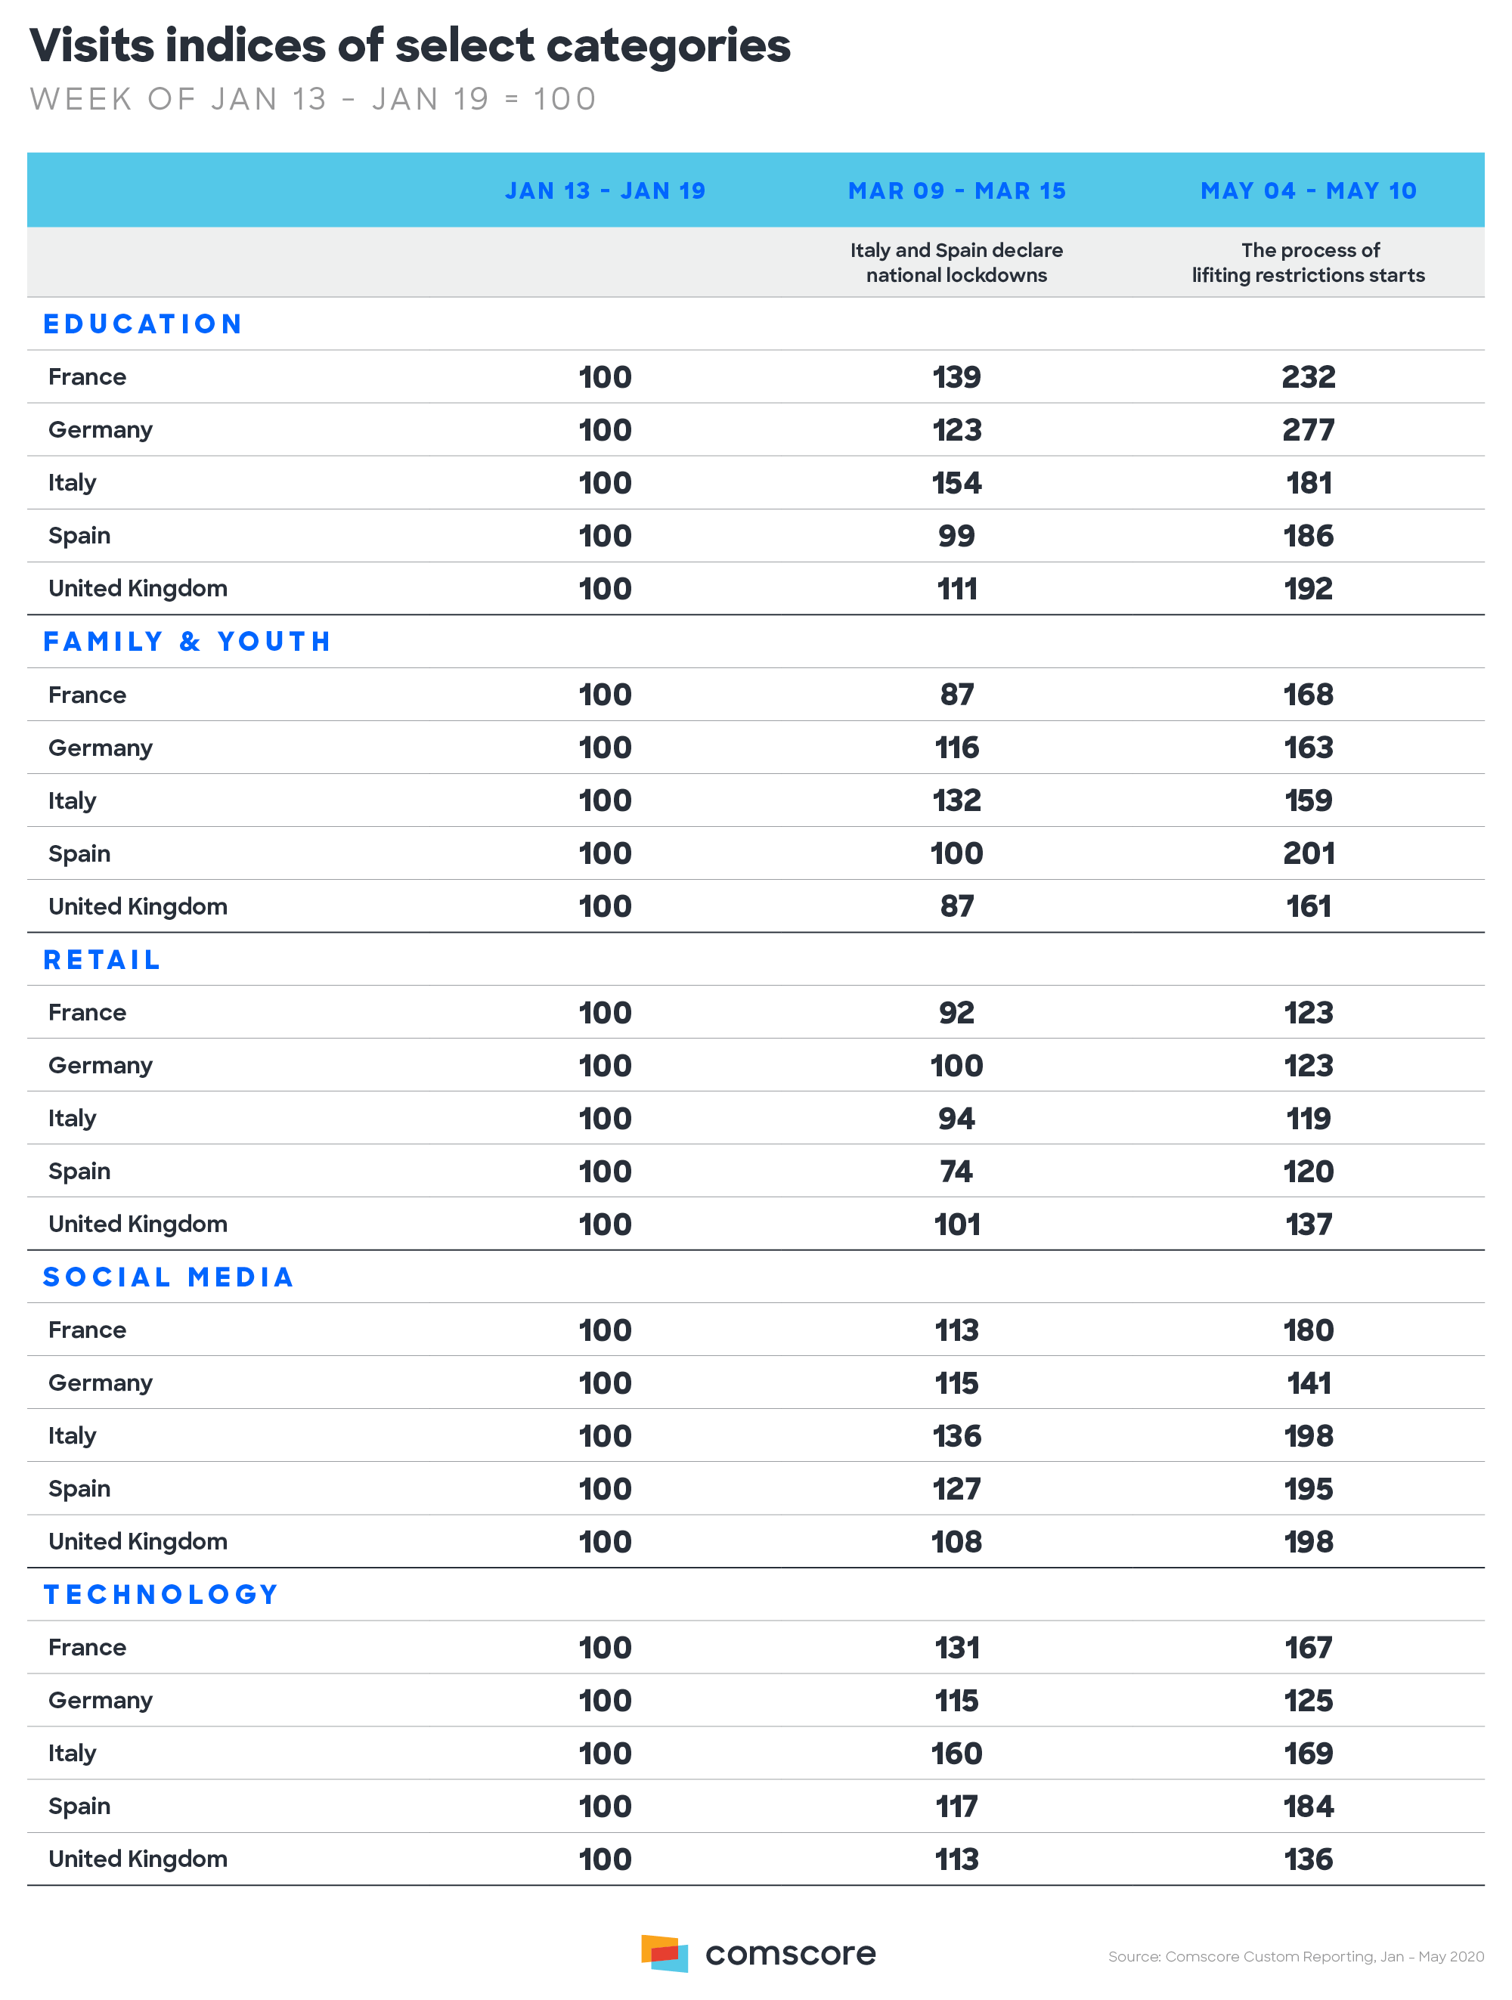
Task: Click the 'Italy and Spain declare national lockdowns' note
Action: (x=957, y=262)
